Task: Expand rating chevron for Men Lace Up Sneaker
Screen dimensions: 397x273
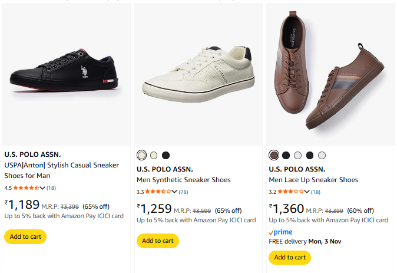Action: tap(306, 192)
